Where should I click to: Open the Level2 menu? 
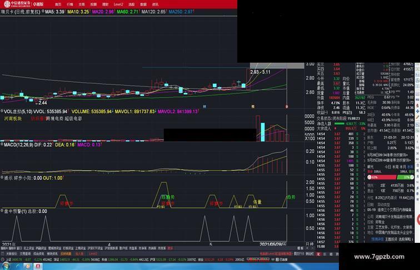pyautogui.click(x=118, y=4)
